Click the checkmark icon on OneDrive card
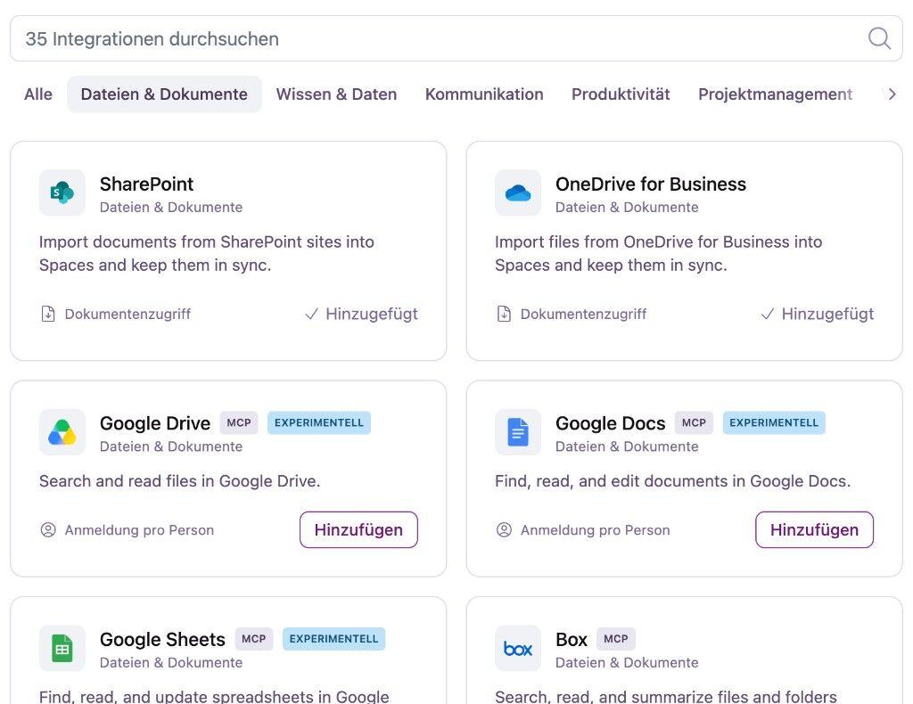This screenshot has height=704, width=913. (768, 315)
